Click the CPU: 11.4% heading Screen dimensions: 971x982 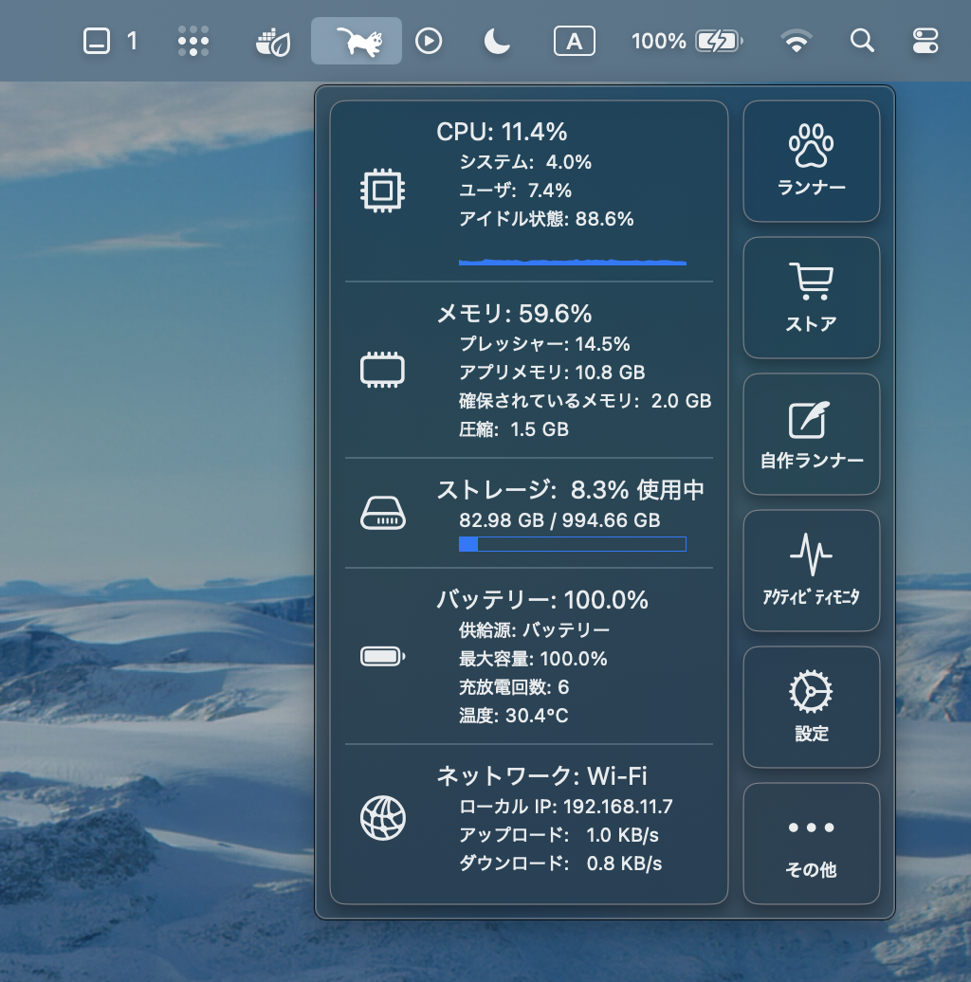tap(502, 132)
